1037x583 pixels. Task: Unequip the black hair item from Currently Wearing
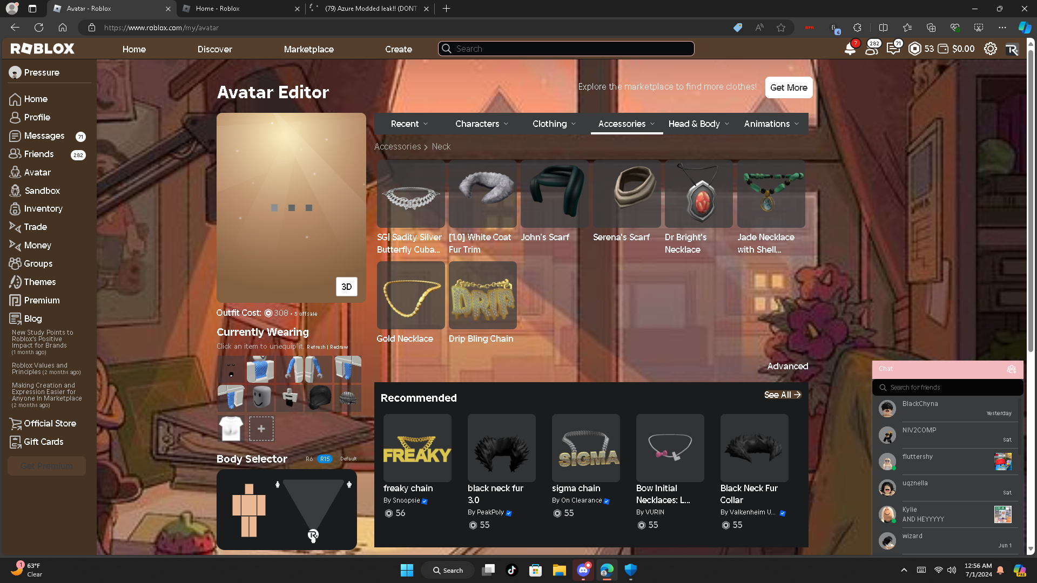319,398
